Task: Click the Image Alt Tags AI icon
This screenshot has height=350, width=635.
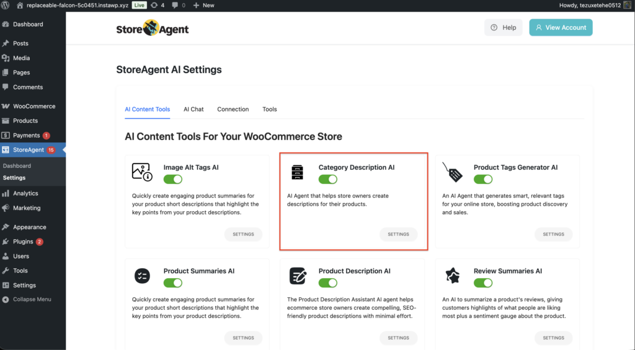Action: point(142,172)
